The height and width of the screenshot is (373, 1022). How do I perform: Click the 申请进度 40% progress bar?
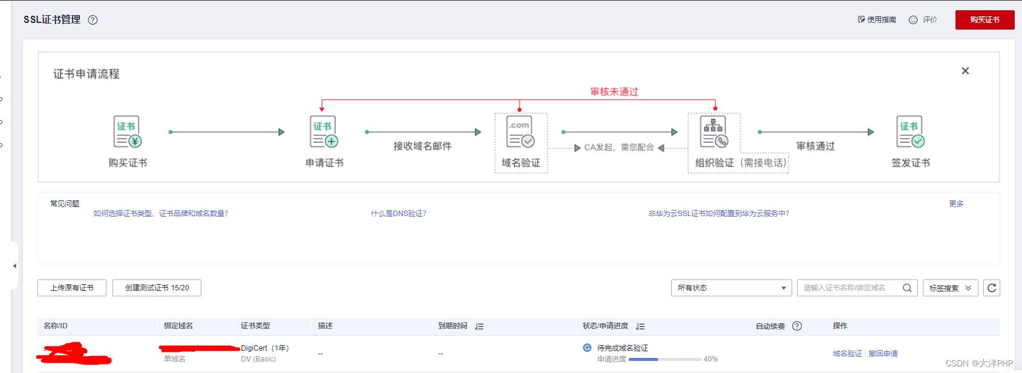[665, 359]
